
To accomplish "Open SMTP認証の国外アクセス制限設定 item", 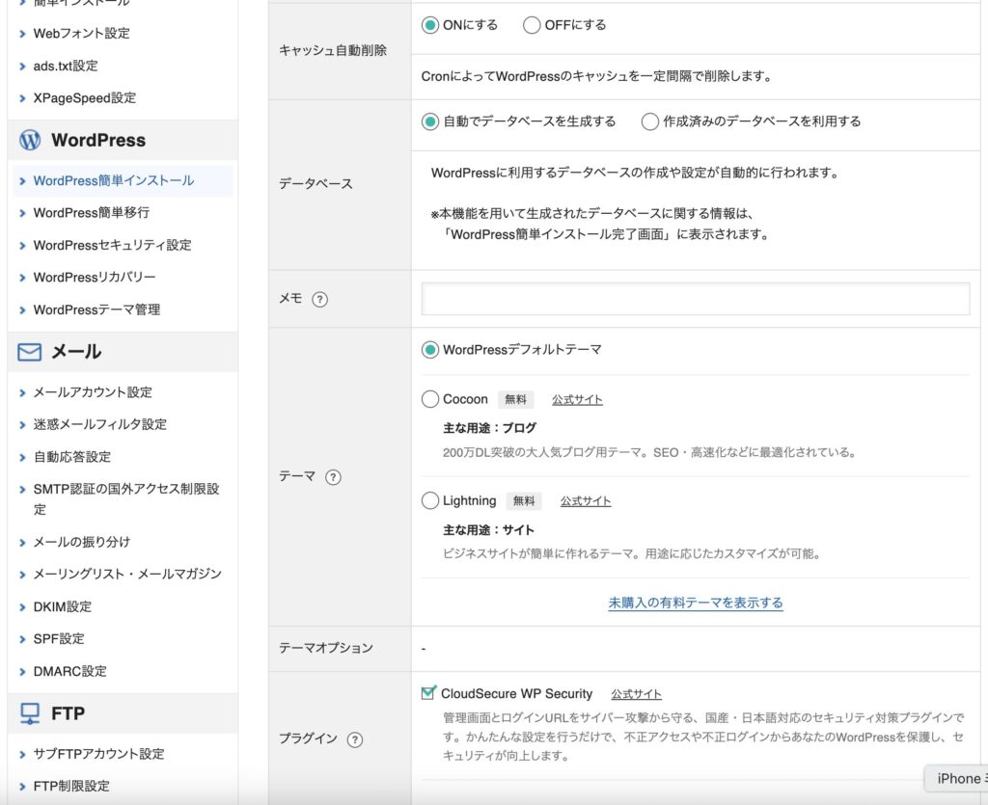I will (126, 498).
